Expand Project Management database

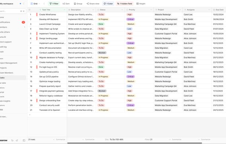click(x=13, y=63)
